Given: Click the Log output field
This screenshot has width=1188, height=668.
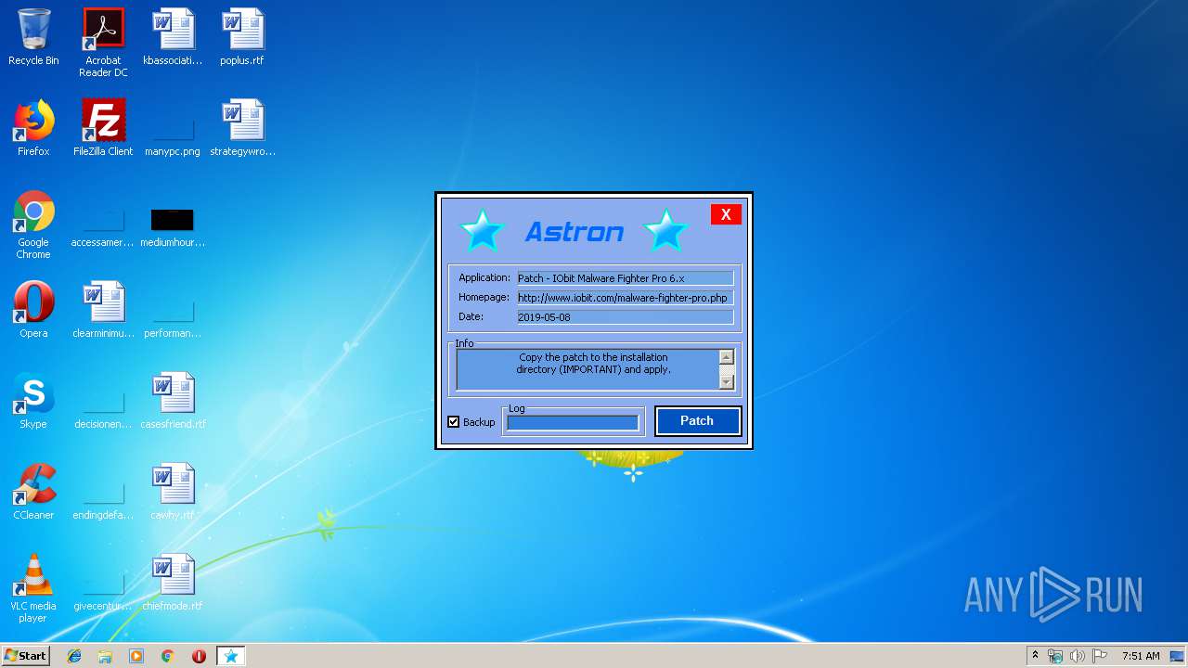Looking at the screenshot, I should pos(573,423).
